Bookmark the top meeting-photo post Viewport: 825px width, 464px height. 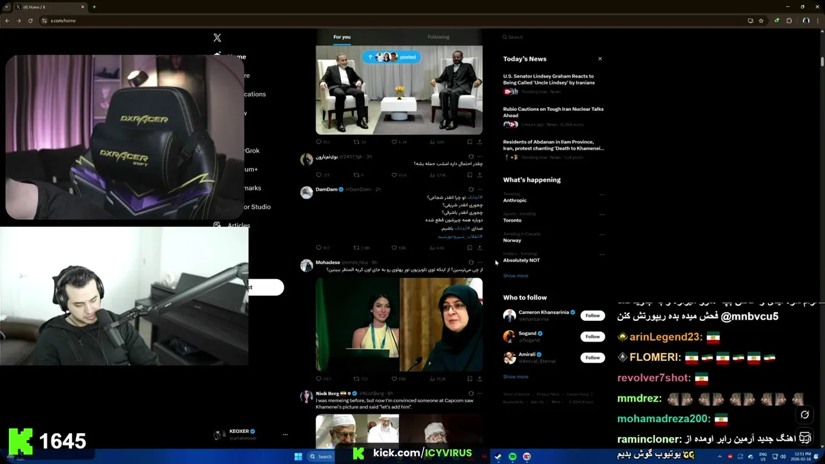470,142
